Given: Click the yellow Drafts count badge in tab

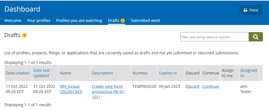Looking at the screenshot, I should [123, 21].
